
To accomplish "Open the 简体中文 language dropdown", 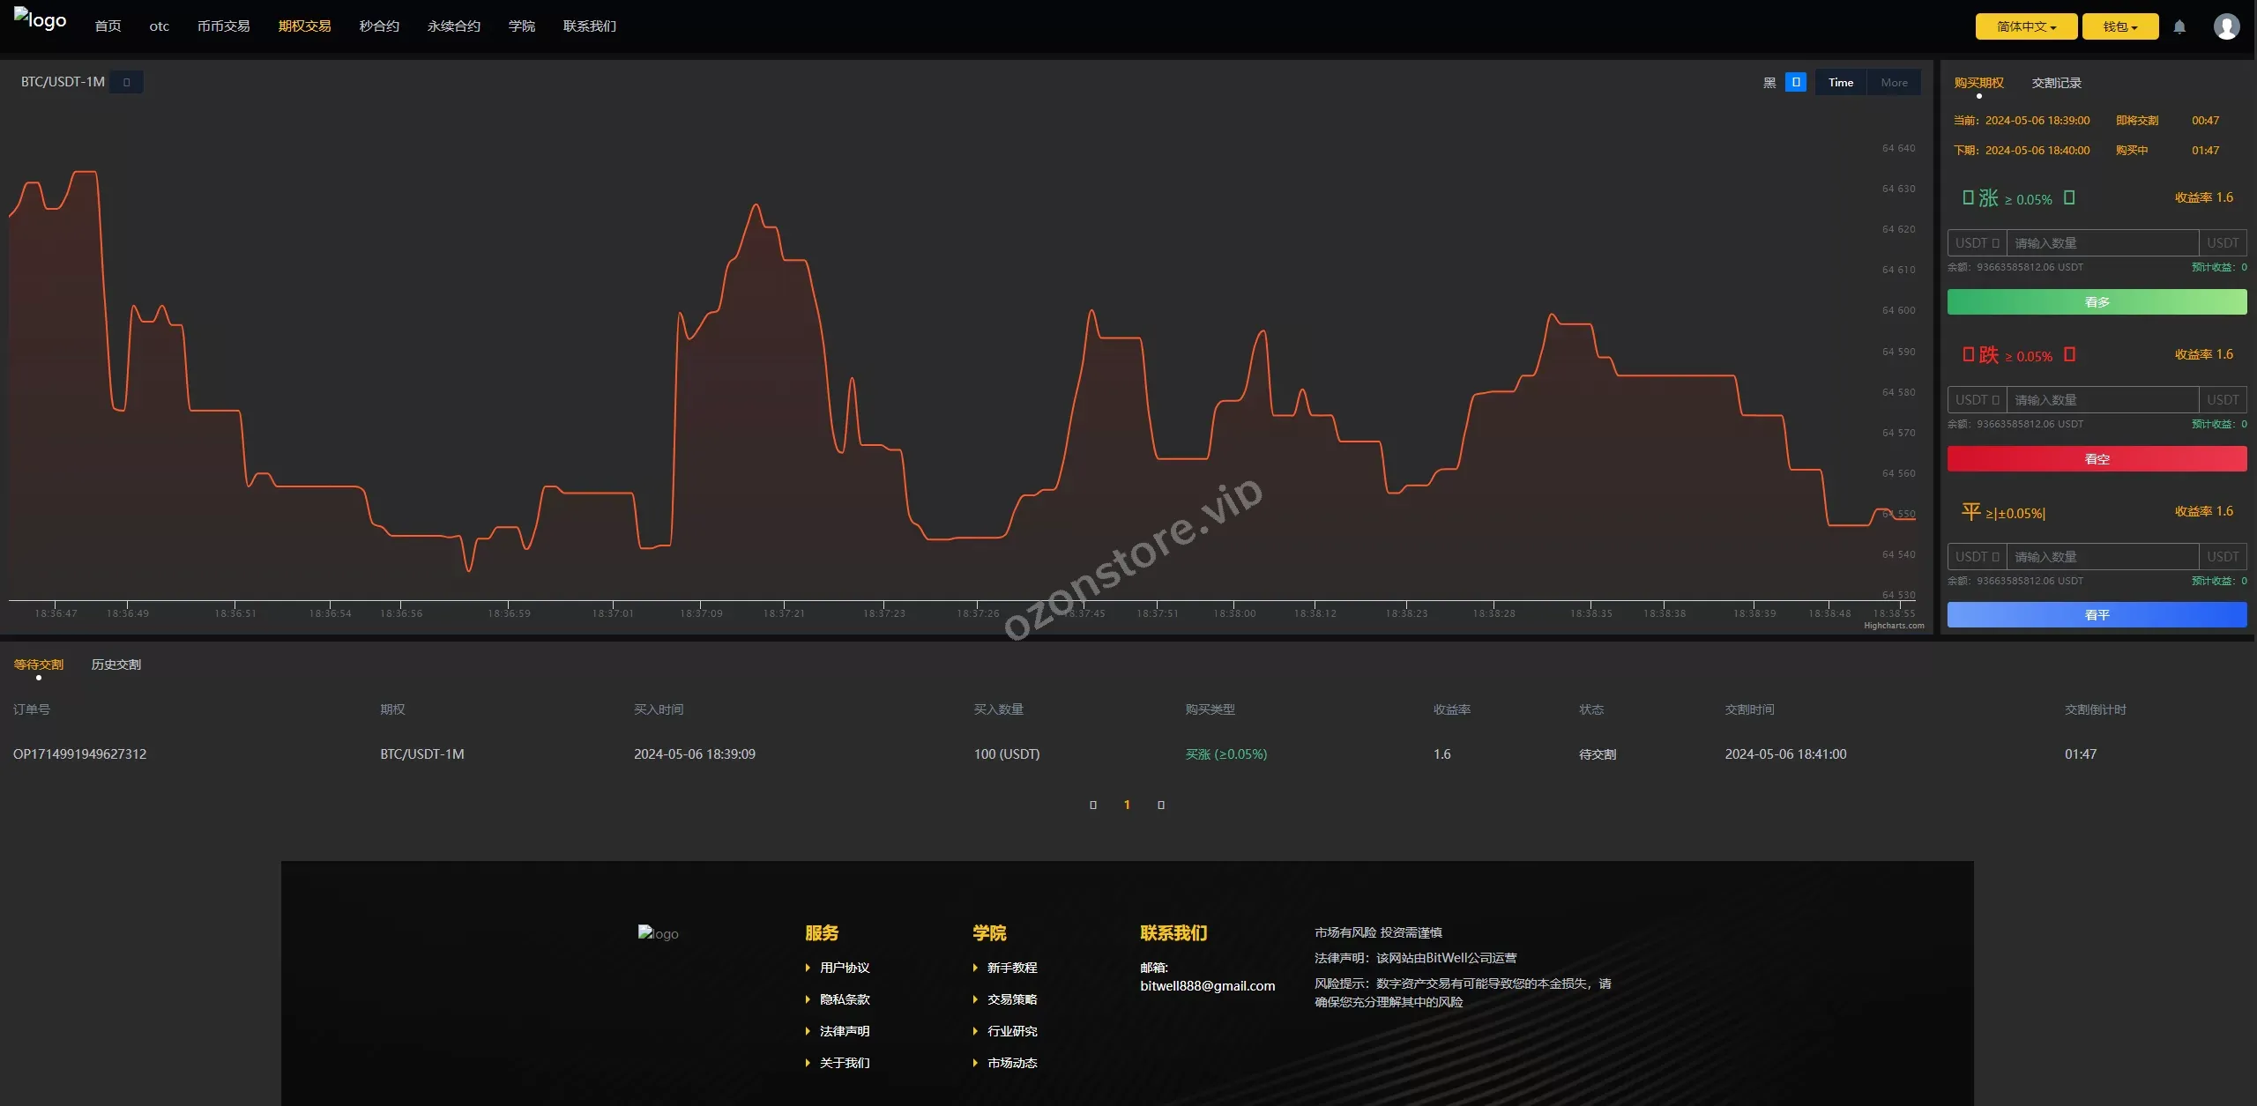I will (2025, 26).
